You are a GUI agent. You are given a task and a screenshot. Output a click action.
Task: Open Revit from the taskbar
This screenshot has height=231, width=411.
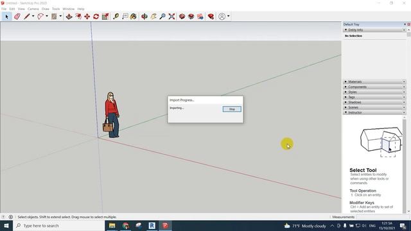click(152, 225)
